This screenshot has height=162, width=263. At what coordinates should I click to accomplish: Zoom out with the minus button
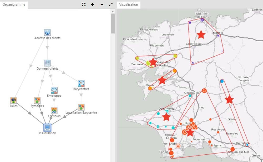102,4
